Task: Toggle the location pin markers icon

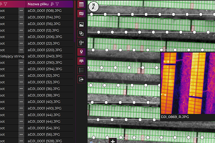Action: tap(81, 52)
